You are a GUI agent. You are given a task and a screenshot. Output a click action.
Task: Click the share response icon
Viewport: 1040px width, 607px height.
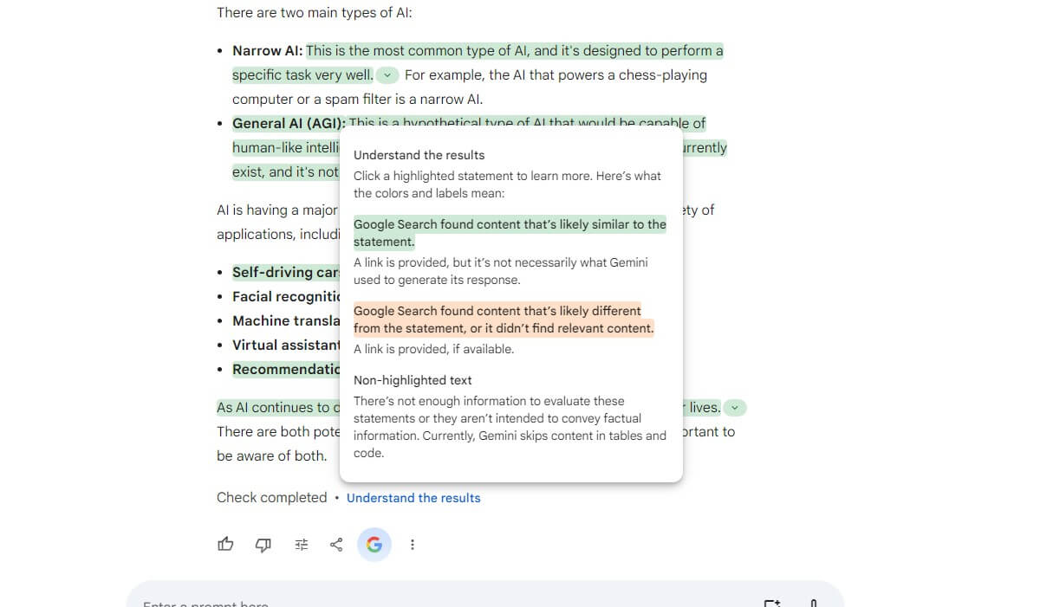(x=336, y=545)
